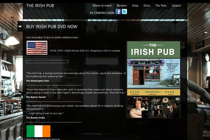Screen dimensions: 210x140
Task: Click The Boston Globe attribution
Action: 35,118
